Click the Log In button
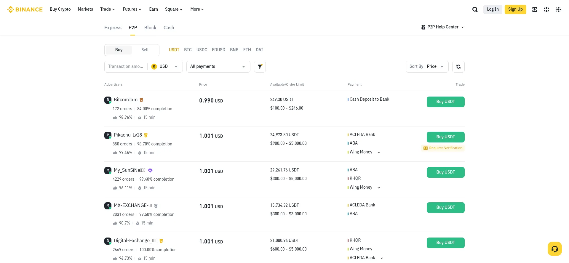 [x=493, y=9]
